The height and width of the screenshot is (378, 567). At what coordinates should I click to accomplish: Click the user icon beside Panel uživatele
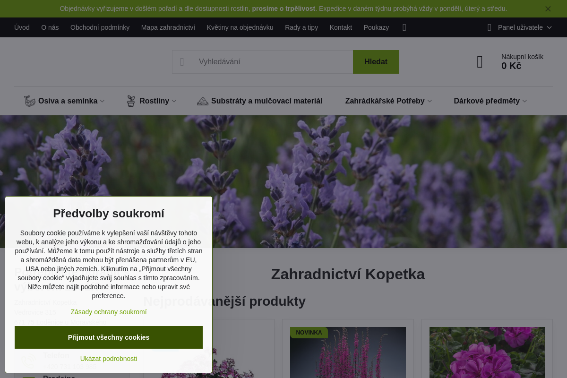click(x=489, y=27)
